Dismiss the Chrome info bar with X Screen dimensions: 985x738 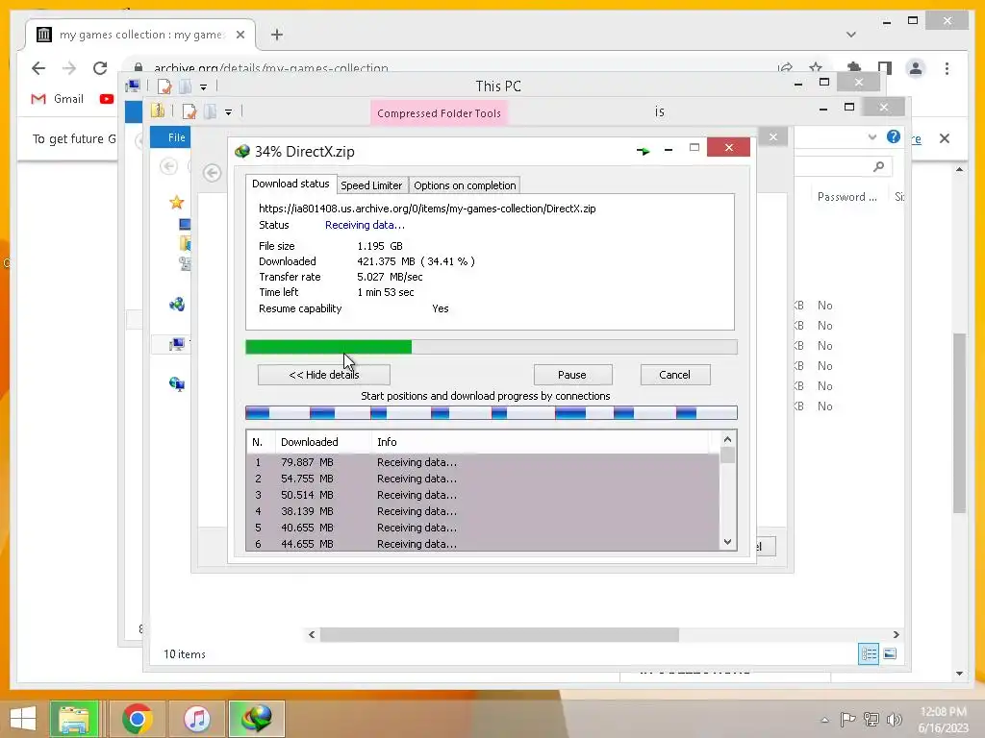click(x=945, y=138)
